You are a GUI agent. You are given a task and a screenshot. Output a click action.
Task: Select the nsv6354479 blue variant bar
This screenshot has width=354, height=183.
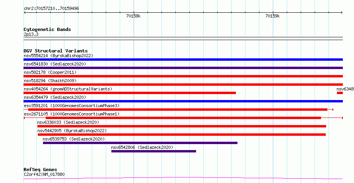coord(183,101)
